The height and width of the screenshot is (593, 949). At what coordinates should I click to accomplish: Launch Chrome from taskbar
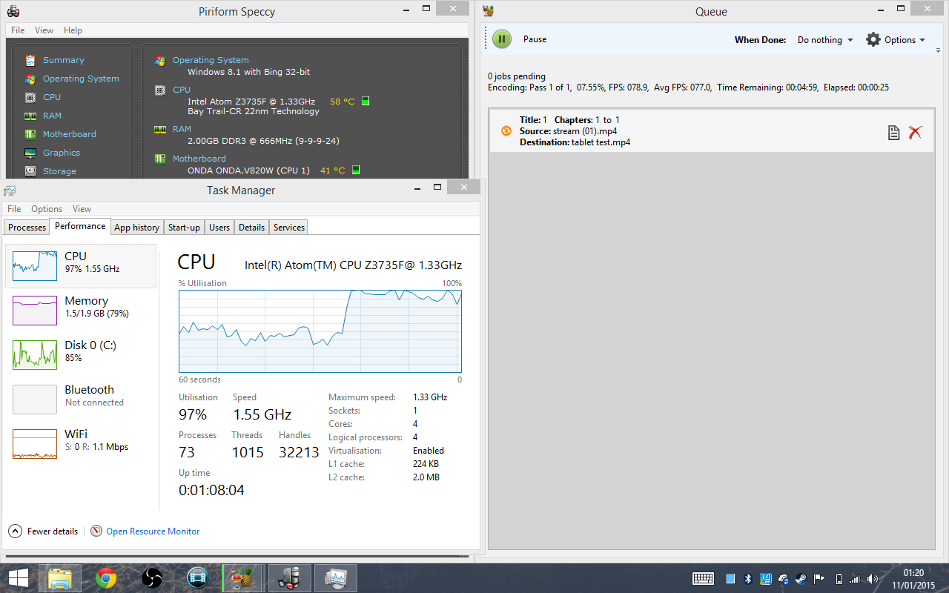tap(106, 578)
